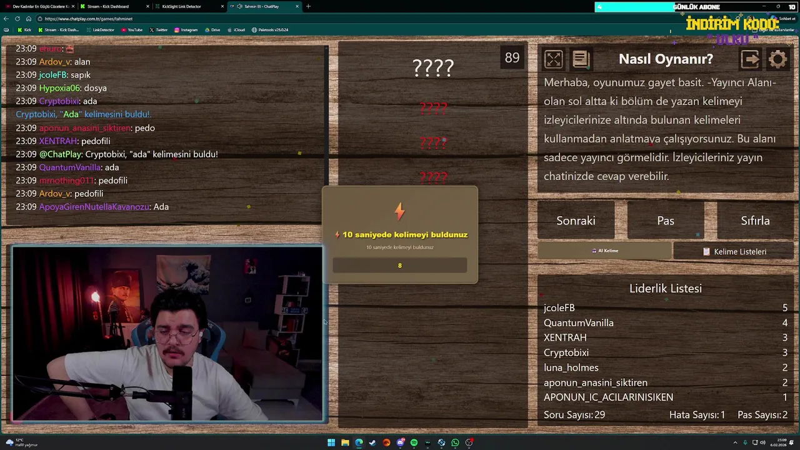Image resolution: width=800 pixels, height=450 pixels.
Task: Select luna_holmes in the leaderboard
Action: click(x=571, y=367)
